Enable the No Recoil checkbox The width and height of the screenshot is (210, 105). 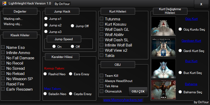click(3, 63)
